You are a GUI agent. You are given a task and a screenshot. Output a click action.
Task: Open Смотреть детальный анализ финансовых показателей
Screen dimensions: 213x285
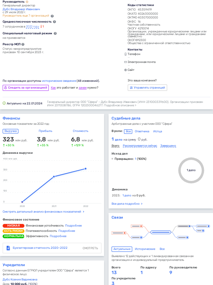click(43, 211)
